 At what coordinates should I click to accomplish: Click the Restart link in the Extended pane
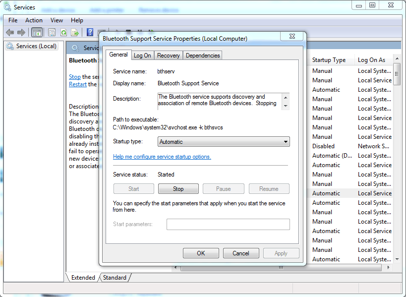pyautogui.click(x=78, y=84)
